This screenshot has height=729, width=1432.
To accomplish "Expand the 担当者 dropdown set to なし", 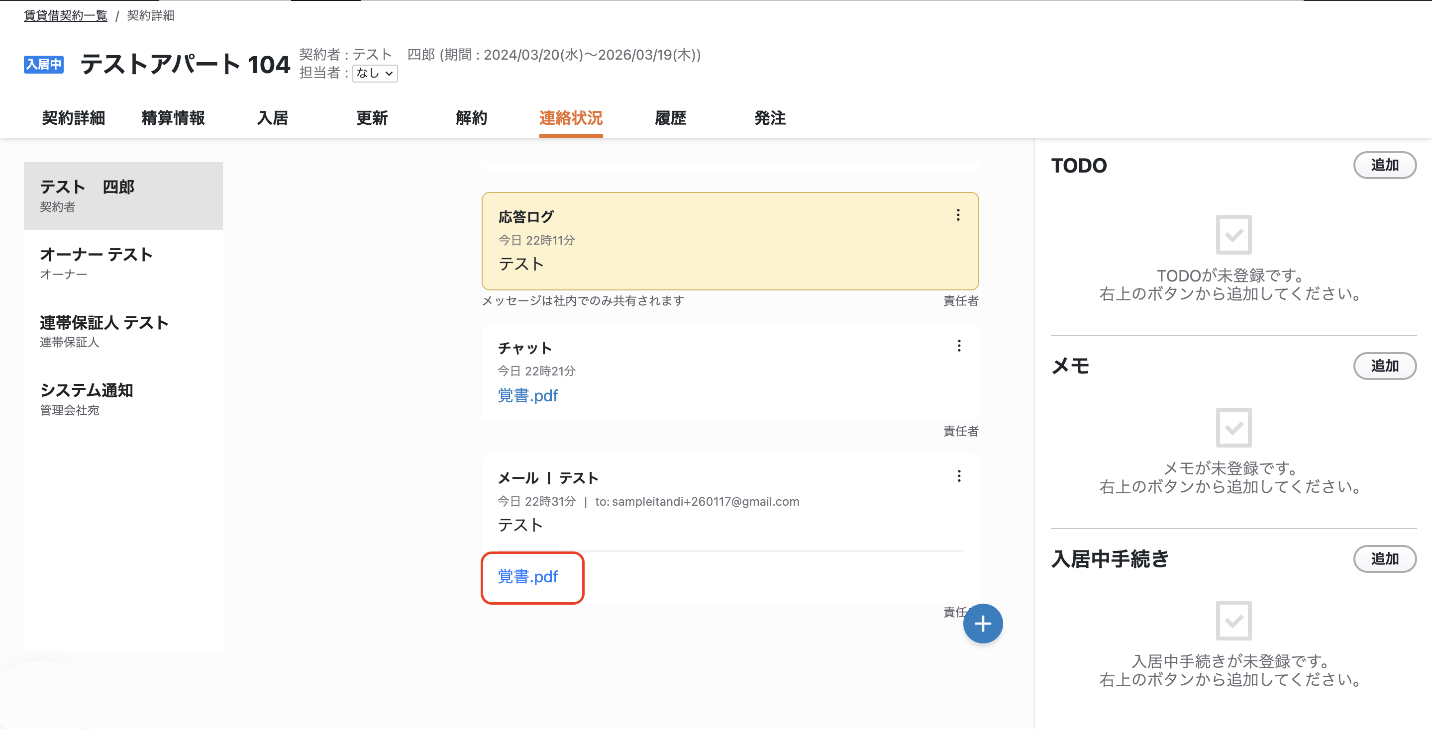I will [x=375, y=73].
